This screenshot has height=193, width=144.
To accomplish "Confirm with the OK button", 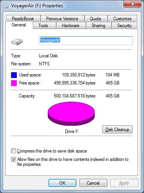I will pos(62,183).
